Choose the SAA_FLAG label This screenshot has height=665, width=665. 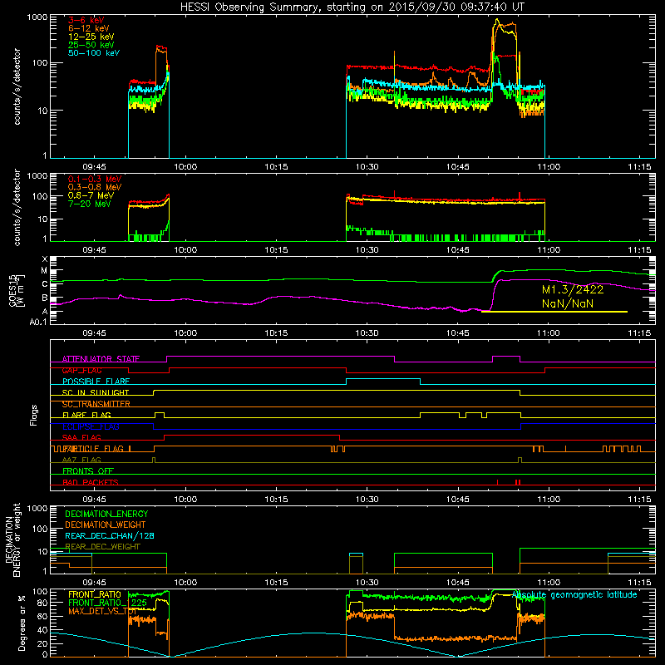(x=81, y=437)
